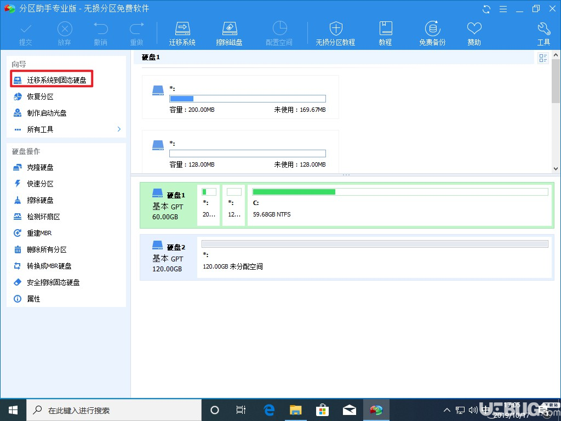The width and height of the screenshot is (561, 421).
Task: Select the 128.00MB partition card
Action: 241,151
